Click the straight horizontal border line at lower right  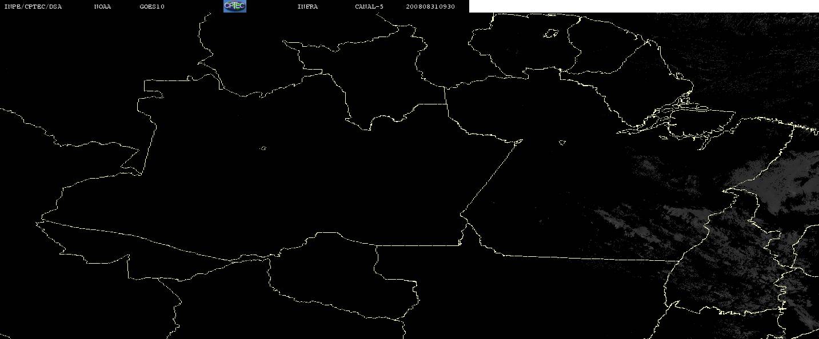[x=589, y=258]
